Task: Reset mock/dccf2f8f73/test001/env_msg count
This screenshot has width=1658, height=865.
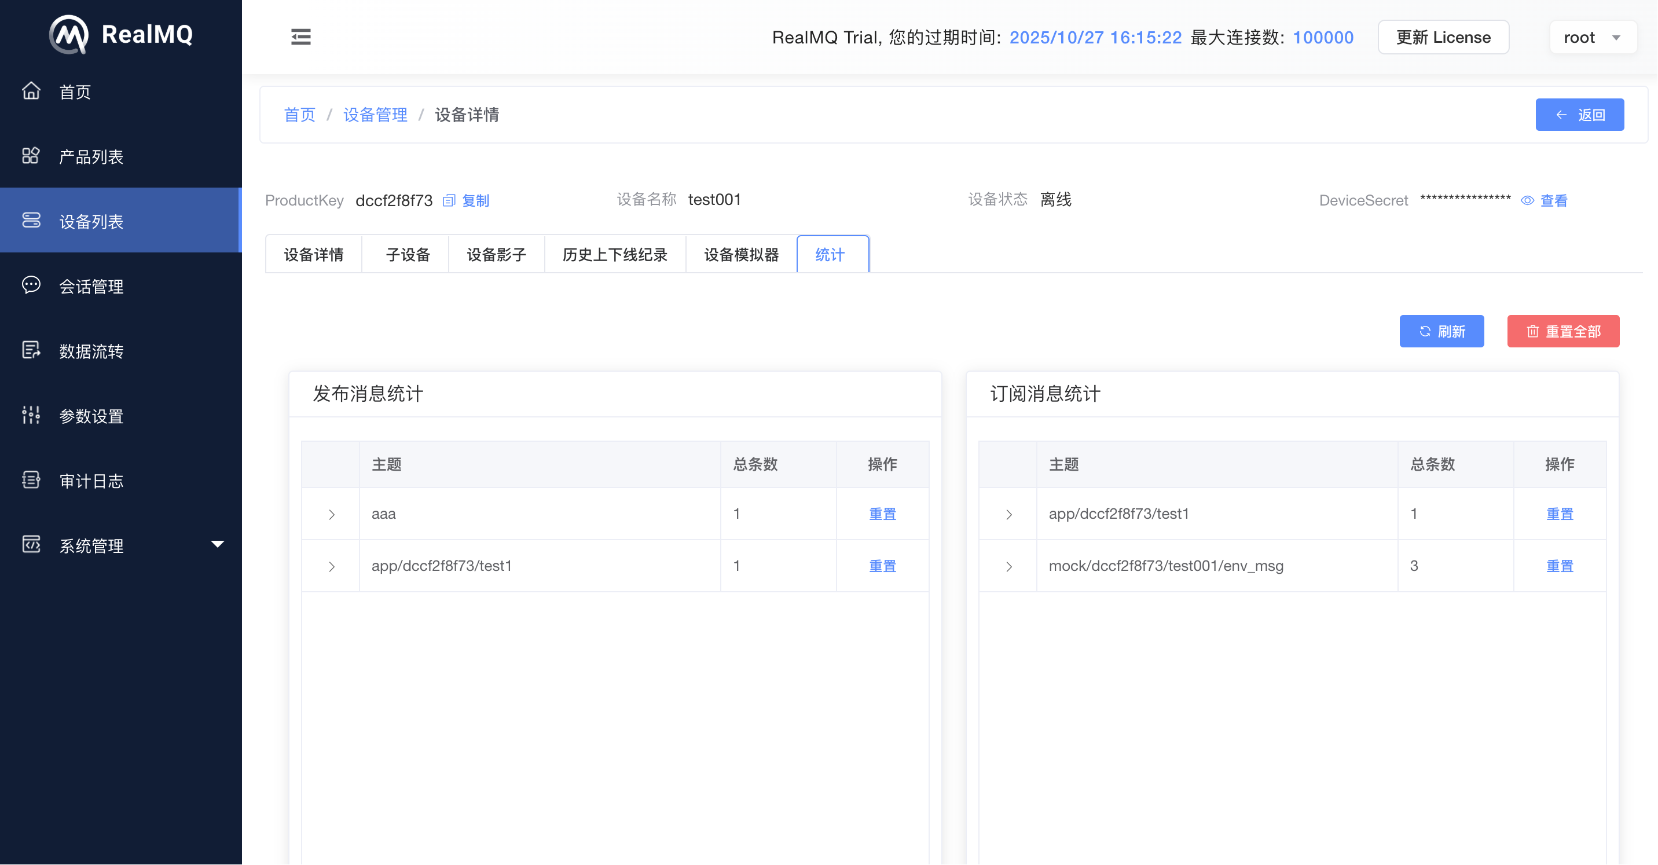Action: (1560, 566)
